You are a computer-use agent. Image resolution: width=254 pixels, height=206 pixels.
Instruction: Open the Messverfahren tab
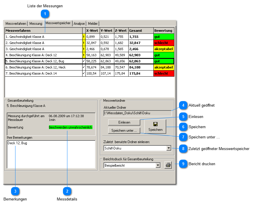click(x=16, y=24)
